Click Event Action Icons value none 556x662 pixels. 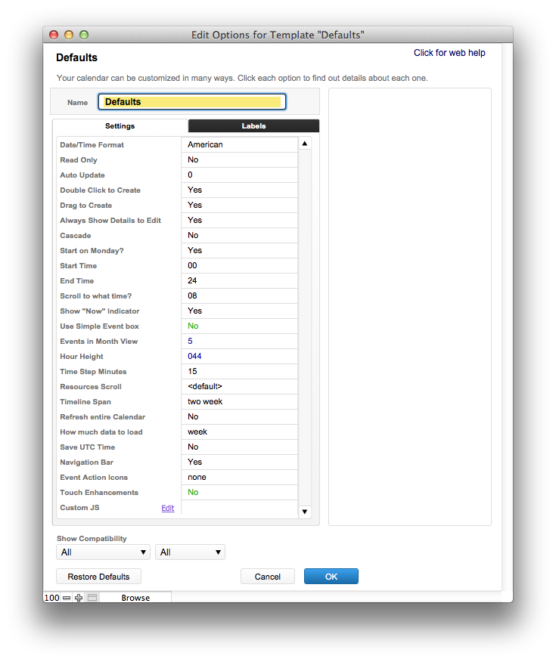[x=240, y=477]
